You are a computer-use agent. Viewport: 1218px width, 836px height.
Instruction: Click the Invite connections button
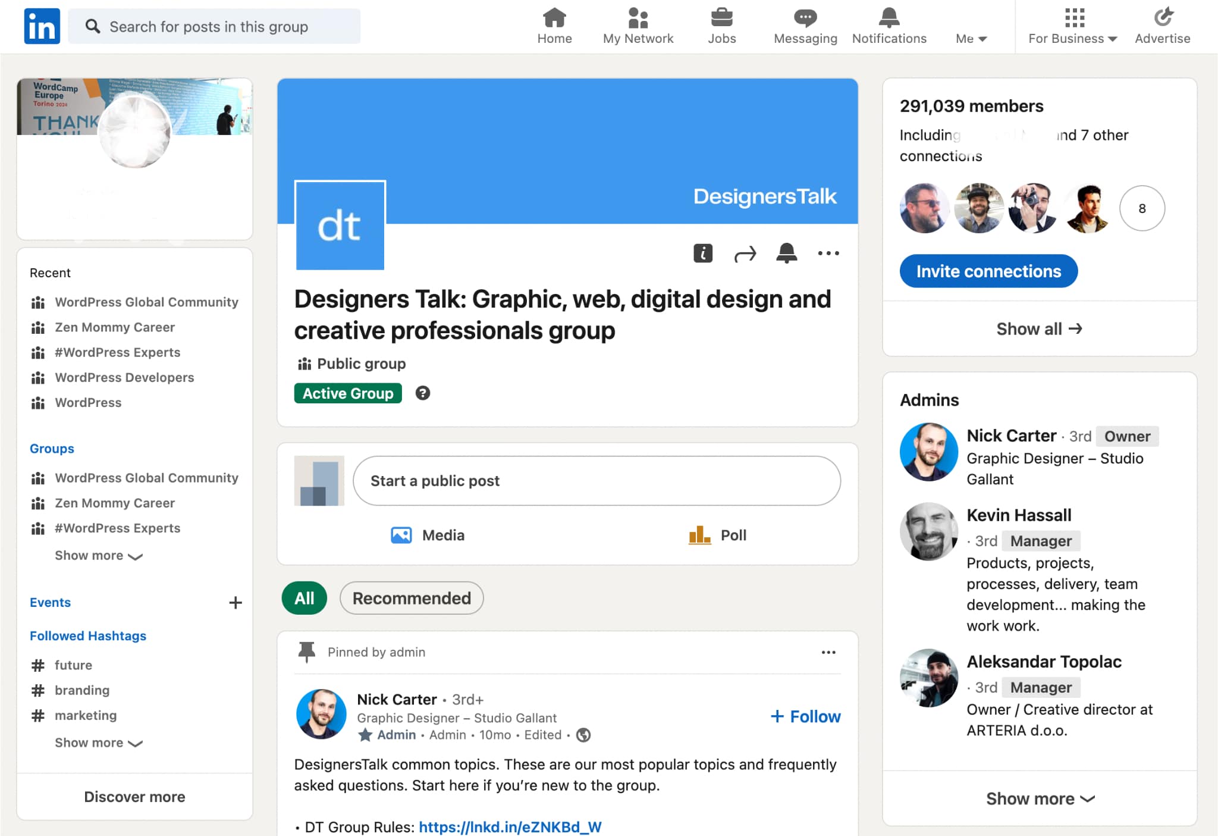(x=988, y=271)
